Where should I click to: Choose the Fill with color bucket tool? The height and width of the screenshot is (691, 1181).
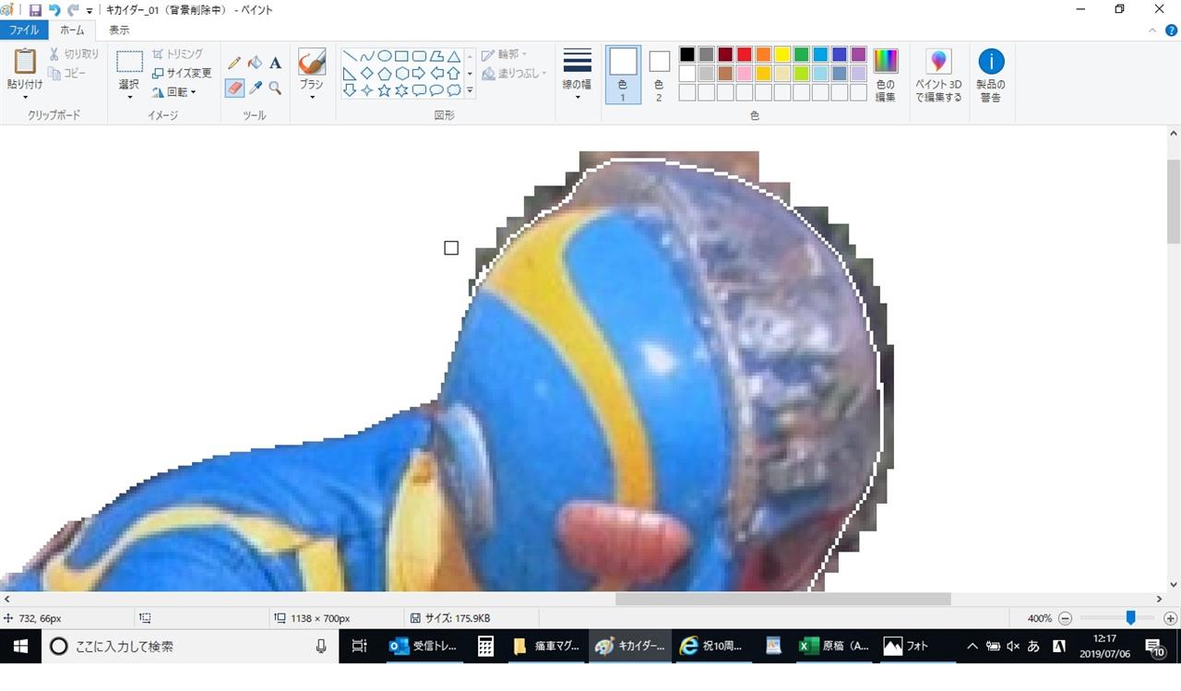pos(255,63)
